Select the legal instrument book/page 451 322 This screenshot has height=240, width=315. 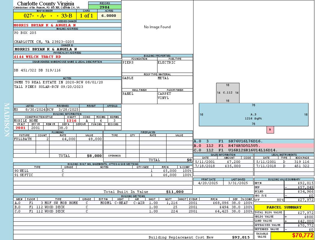point(301,166)
